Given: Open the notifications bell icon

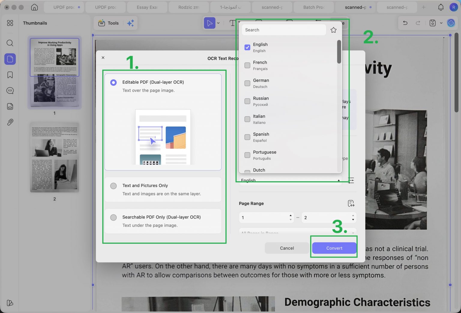Looking at the screenshot, I should click(441, 7).
